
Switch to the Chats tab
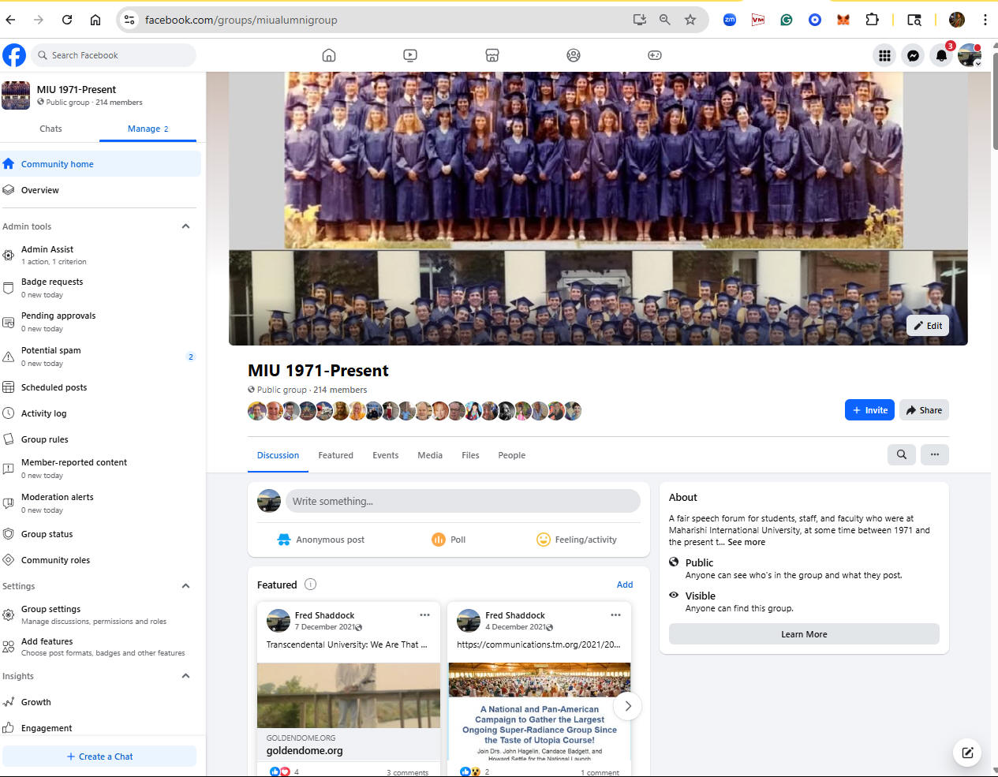coord(50,129)
